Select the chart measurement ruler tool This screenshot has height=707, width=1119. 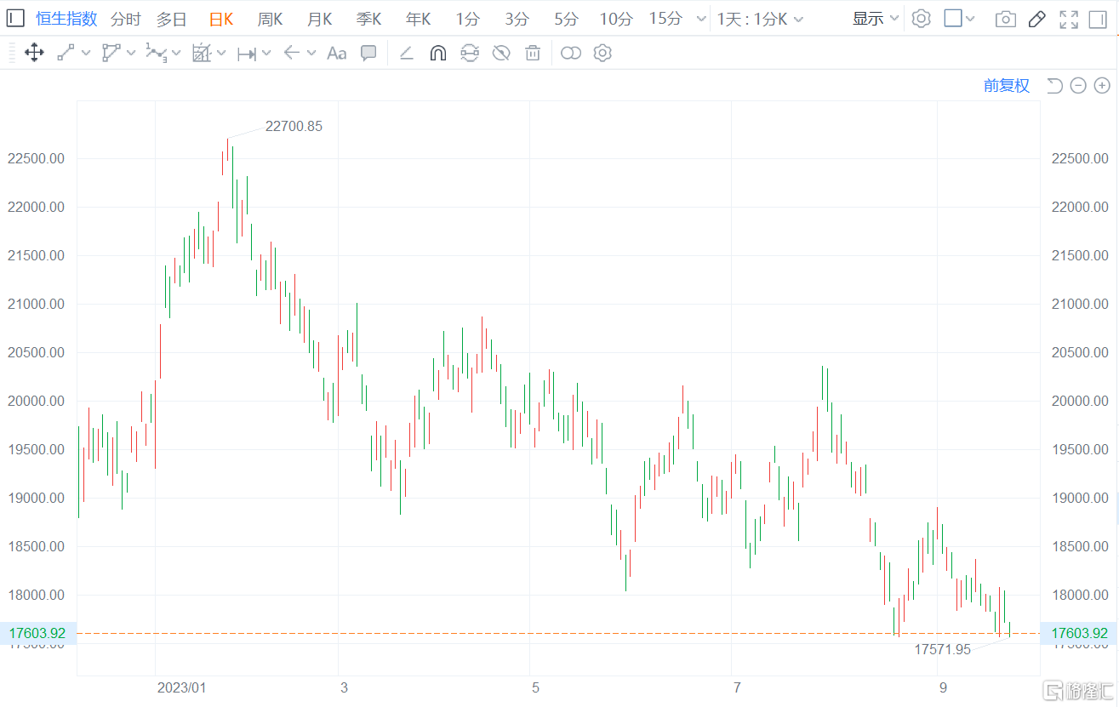pyautogui.click(x=201, y=54)
